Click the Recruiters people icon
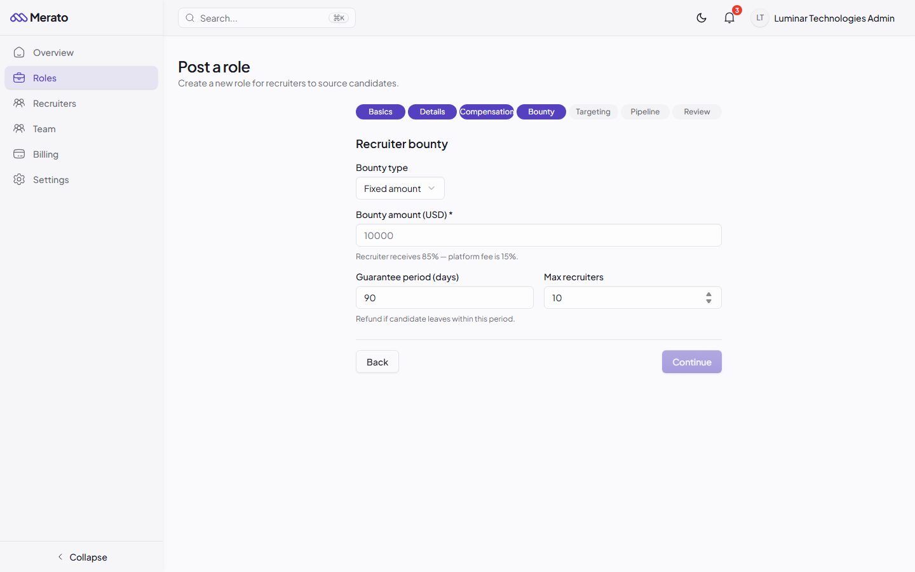Screen dimensions: 915x572 click(x=19, y=103)
